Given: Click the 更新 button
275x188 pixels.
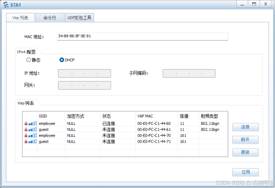Looking at the screenshot, I should (x=245, y=152).
